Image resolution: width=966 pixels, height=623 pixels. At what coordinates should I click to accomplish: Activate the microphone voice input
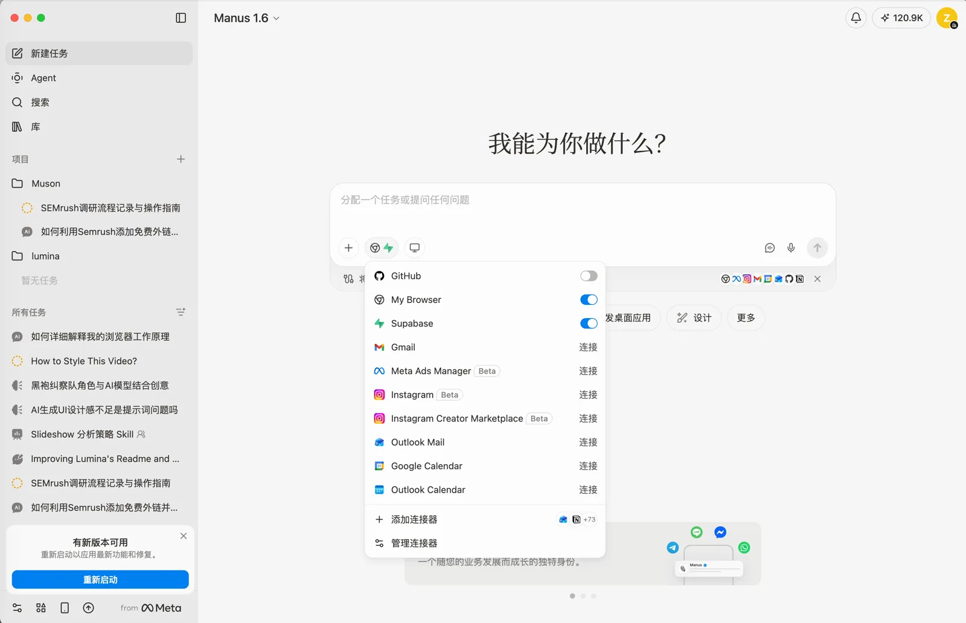[x=791, y=248]
